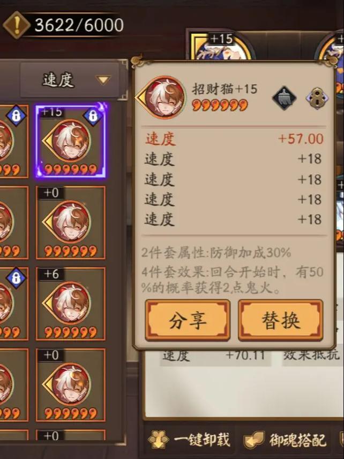This screenshot has height=459, width=344.
Task: Click the 替换 replace button
Action: point(281,320)
